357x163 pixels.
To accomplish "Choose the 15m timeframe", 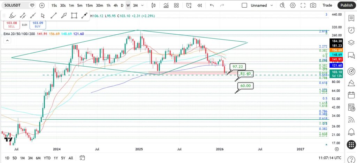I will (x=89, y=6).
